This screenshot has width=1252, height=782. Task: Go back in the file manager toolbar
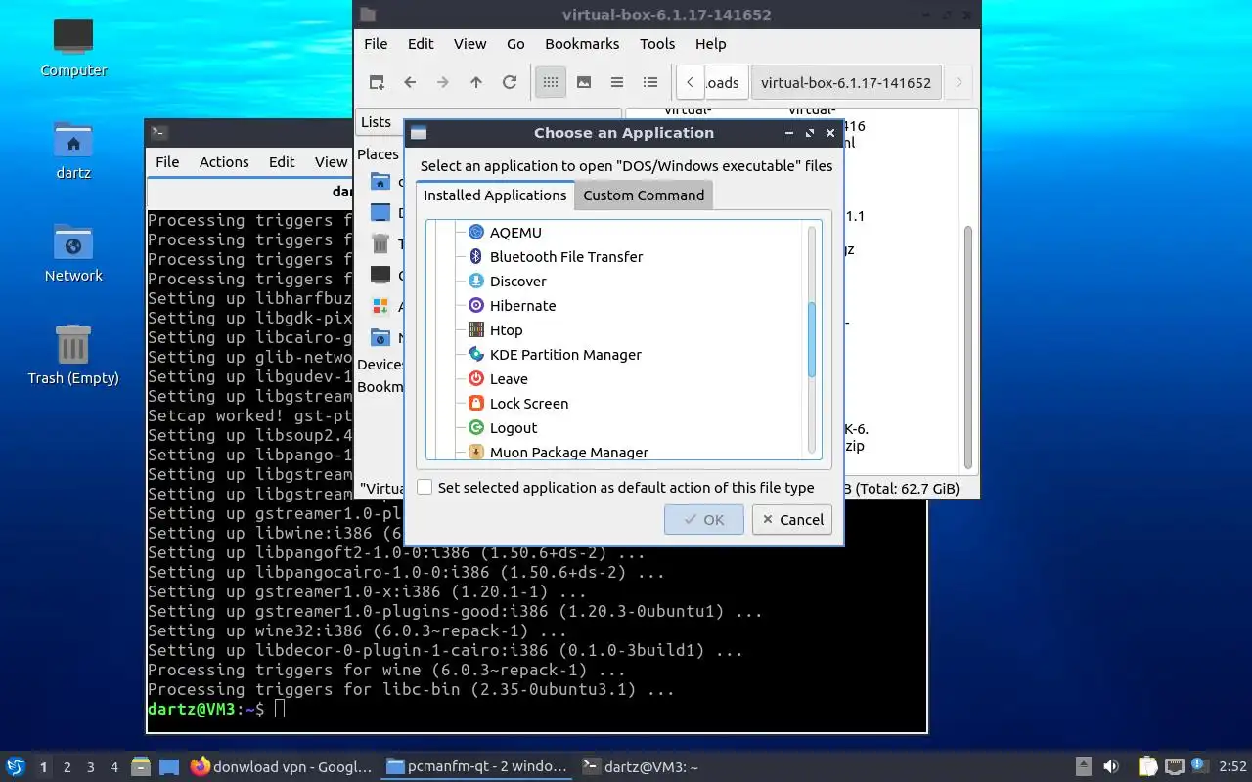(410, 82)
